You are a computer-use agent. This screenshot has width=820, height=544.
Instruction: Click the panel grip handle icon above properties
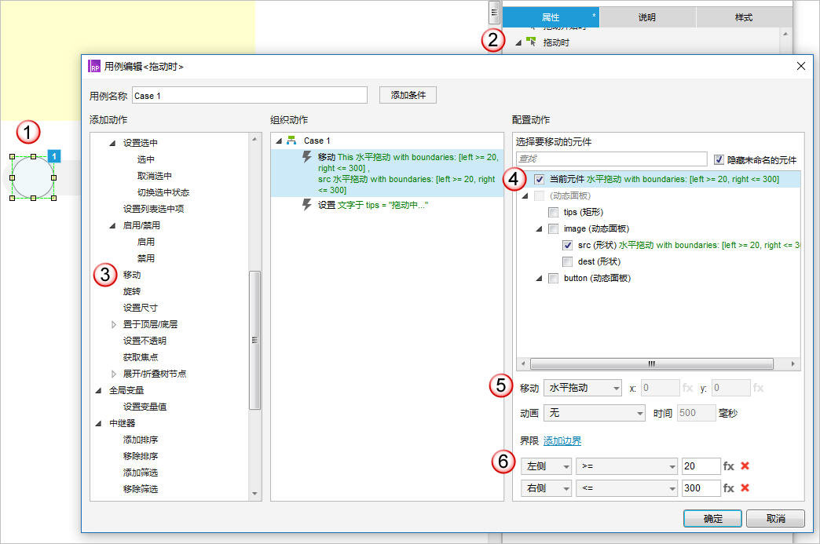pos(494,13)
